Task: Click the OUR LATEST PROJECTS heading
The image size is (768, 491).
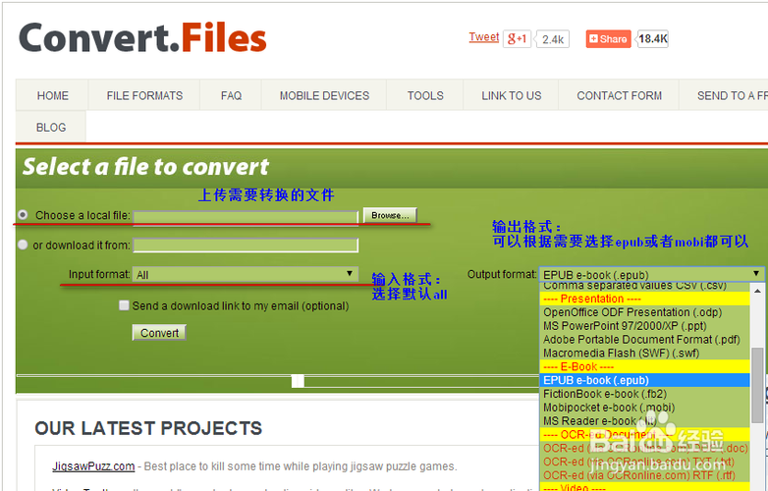Action: point(148,428)
